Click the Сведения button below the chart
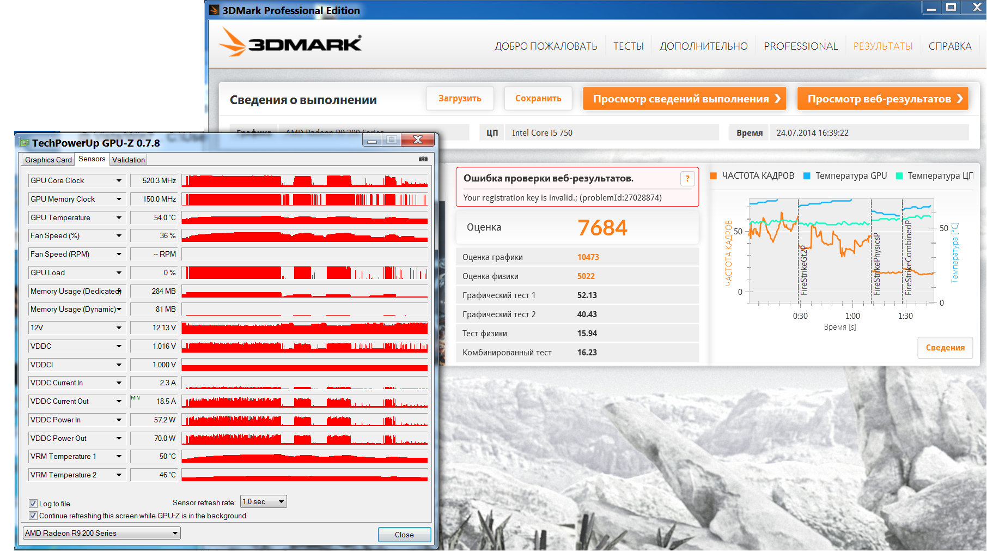 [x=945, y=348]
